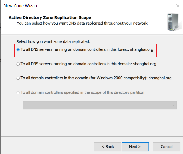The width and height of the screenshot is (183, 154).
Task: Click the "You can select how you want DNS data" description
Action: [x=82, y=23]
